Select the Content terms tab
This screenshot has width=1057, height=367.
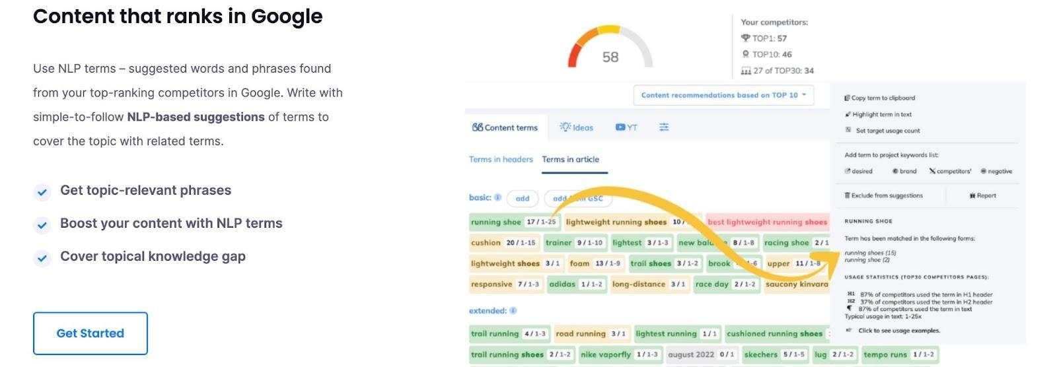[505, 127]
